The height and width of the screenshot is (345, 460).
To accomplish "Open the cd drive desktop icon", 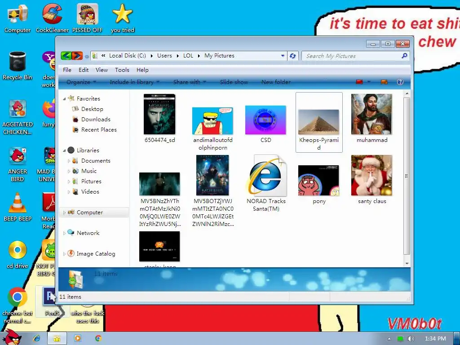I will tap(18, 254).
